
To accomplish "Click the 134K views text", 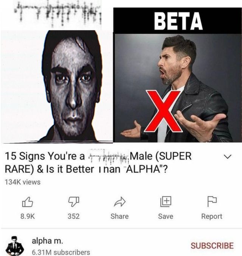I will (x=23, y=182).
